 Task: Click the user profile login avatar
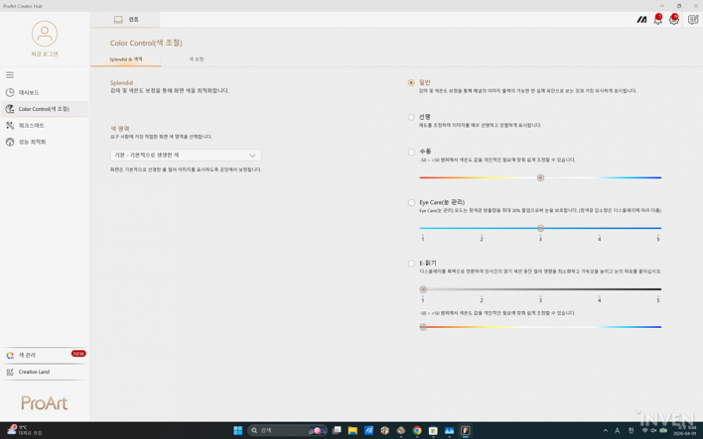tap(45, 35)
